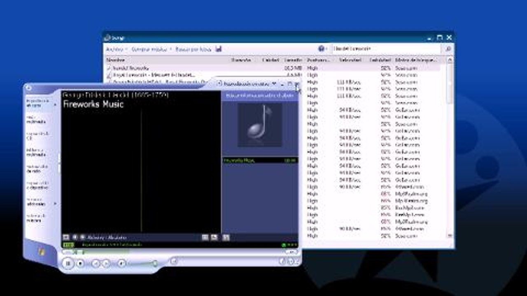Stop playback in Windows Media Player
Screen dimensions: 527x296
[x=81, y=263]
